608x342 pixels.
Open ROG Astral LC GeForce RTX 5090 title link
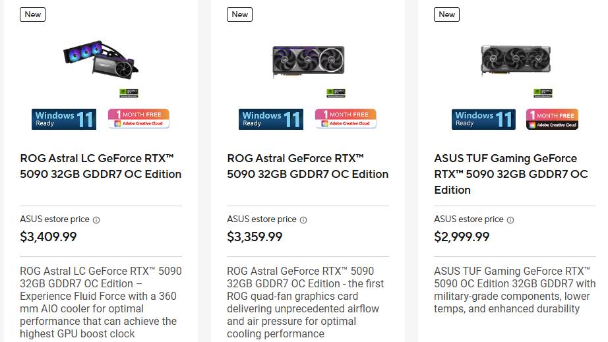pyautogui.click(x=101, y=166)
